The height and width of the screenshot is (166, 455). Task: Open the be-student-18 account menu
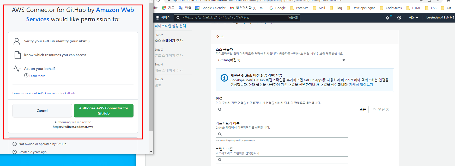tap(440, 18)
